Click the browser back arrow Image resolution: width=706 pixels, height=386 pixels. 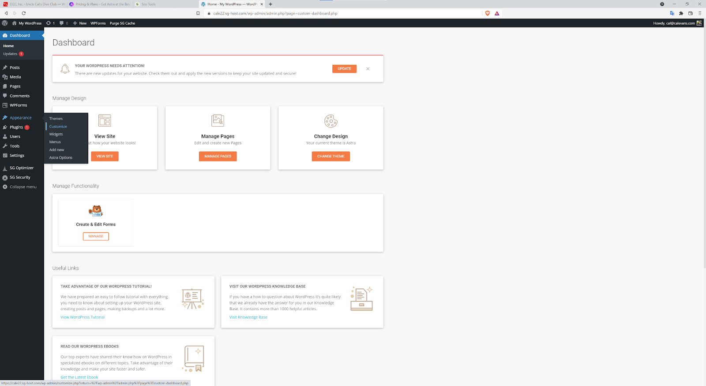click(6, 13)
